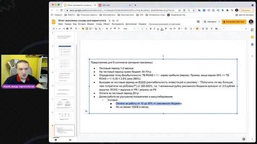Open the text color picker

tap(162, 29)
